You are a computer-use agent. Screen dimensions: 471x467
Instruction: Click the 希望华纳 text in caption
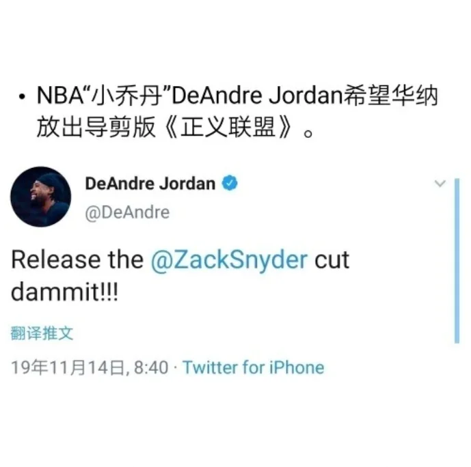(x=390, y=96)
